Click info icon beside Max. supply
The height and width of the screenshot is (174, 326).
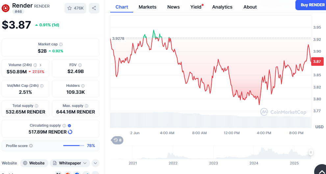[x=87, y=106]
